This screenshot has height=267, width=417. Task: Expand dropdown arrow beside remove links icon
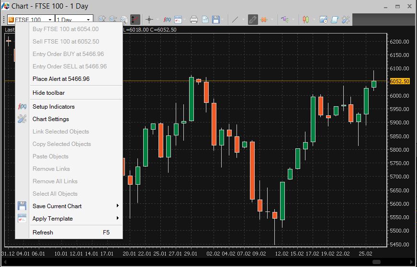tap(272, 20)
